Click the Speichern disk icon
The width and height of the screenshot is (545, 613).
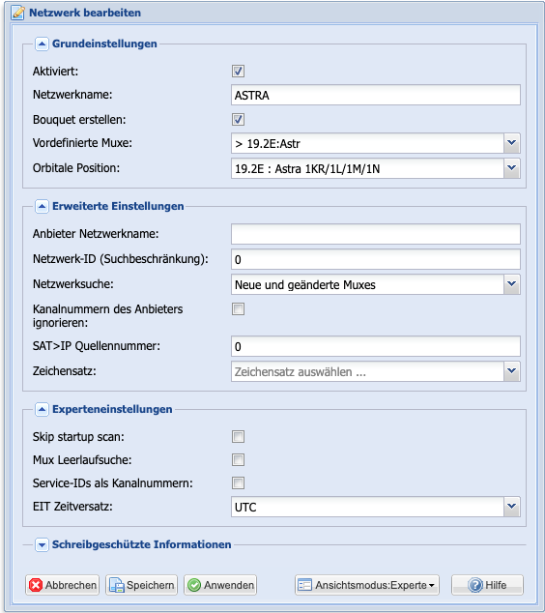pos(116,585)
